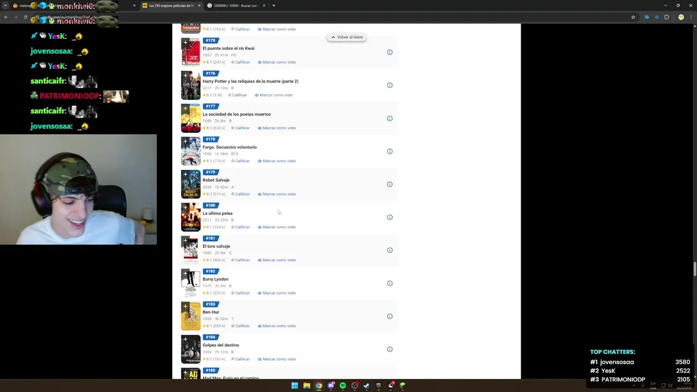This screenshot has width=697, height=392.
Task: Click Calificar for Harry Potter parte 2
Action: coord(237,95)
